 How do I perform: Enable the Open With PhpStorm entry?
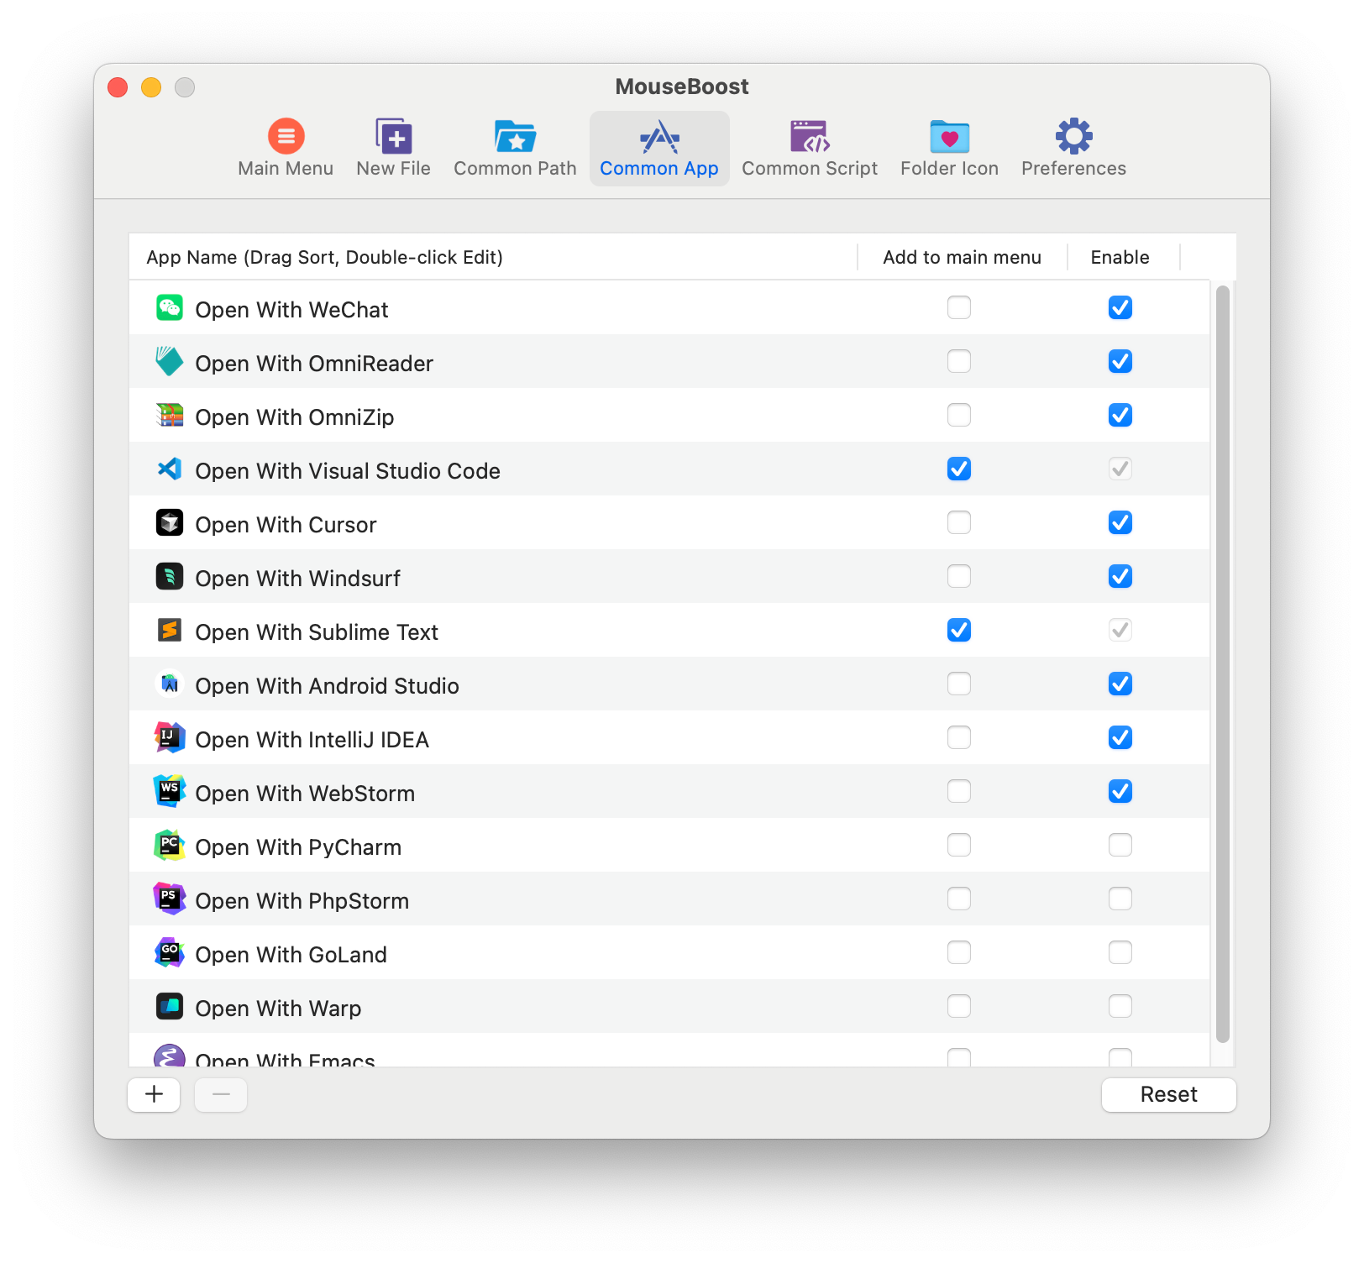[x=1120, y=899]
